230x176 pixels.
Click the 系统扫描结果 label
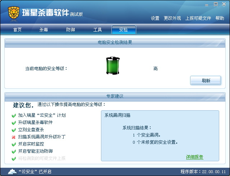pos(137,128)
